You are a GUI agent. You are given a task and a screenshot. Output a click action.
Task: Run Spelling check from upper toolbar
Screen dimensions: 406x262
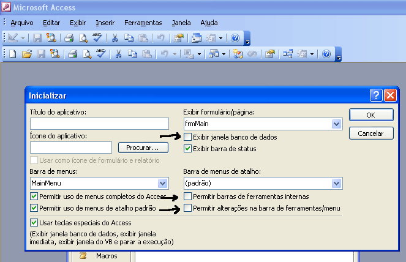coord(97,37)
